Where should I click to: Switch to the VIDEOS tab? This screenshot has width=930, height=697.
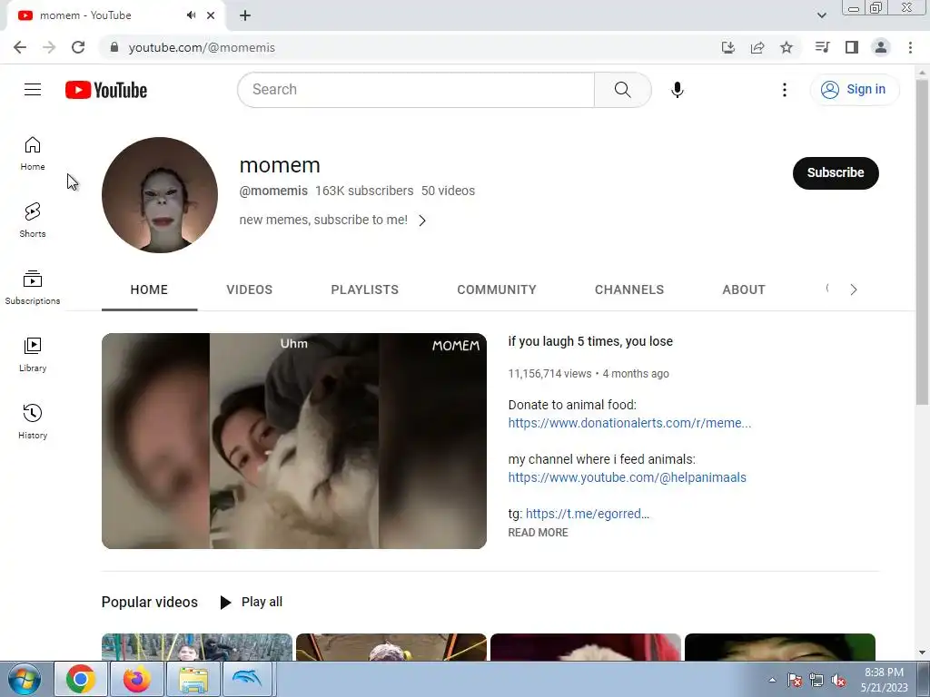pos(249,290)
